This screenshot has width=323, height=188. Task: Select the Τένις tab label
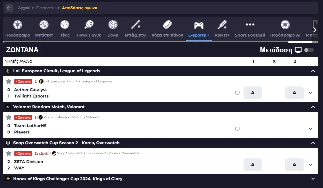point(65,35)
